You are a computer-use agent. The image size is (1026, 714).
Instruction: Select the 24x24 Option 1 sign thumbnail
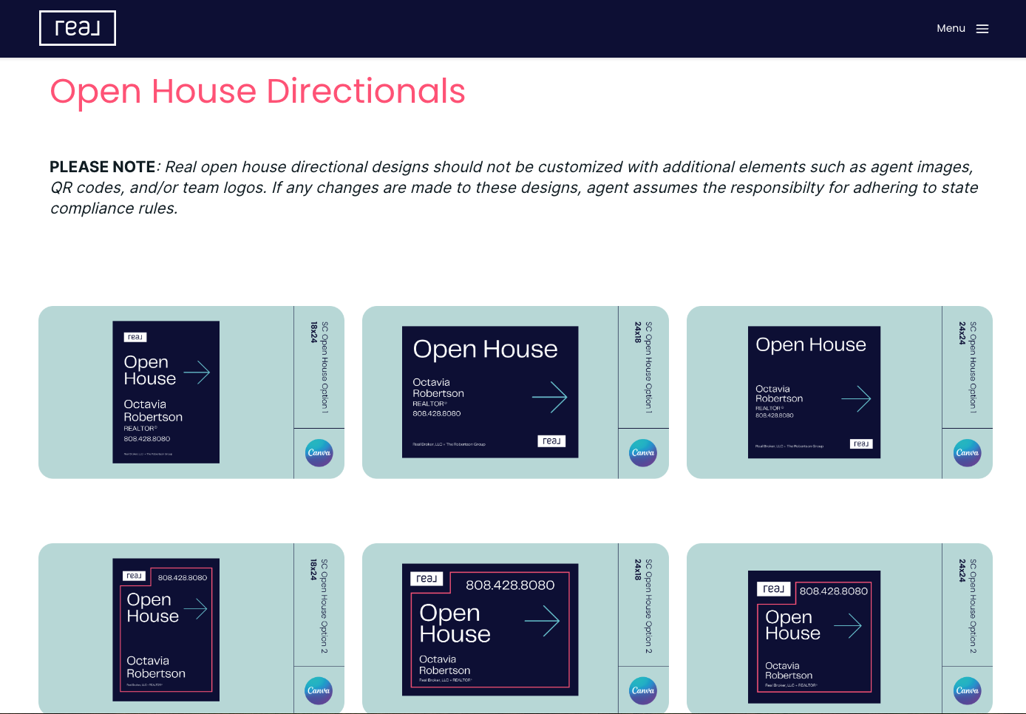tap(814, 392)
